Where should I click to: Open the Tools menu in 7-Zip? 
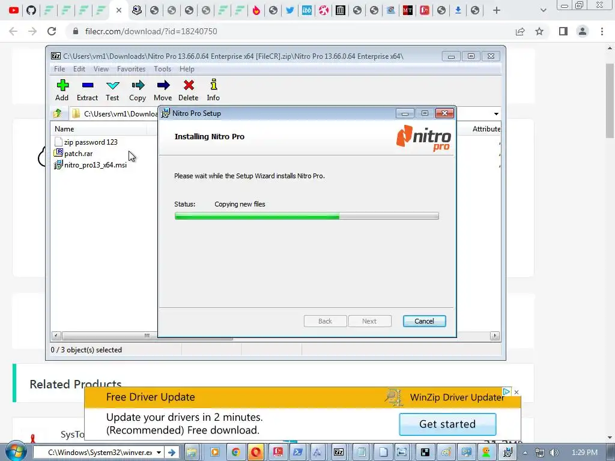[162, 69]
